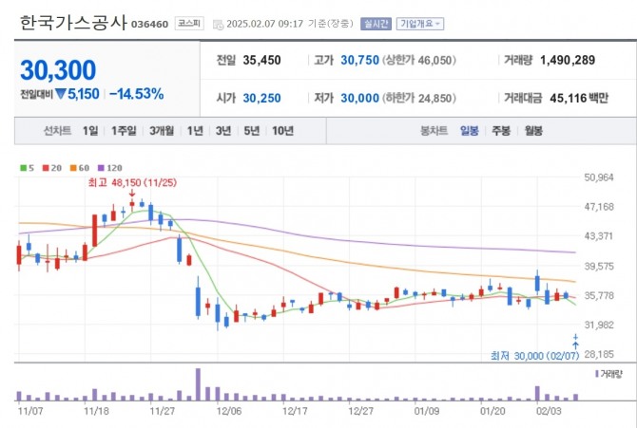Click the 코스피 market badge
637x428 pixels.
tap(187, 23)
